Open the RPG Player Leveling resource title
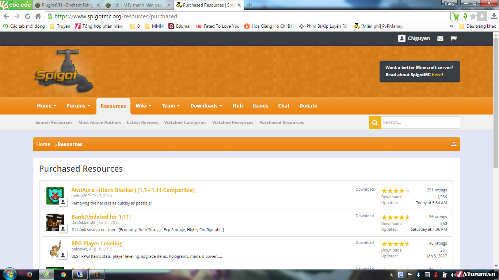499x280 pixels. (97, 244)
